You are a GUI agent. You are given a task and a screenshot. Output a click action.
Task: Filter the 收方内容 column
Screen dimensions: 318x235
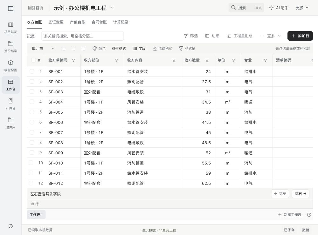(x=174, y=60)
